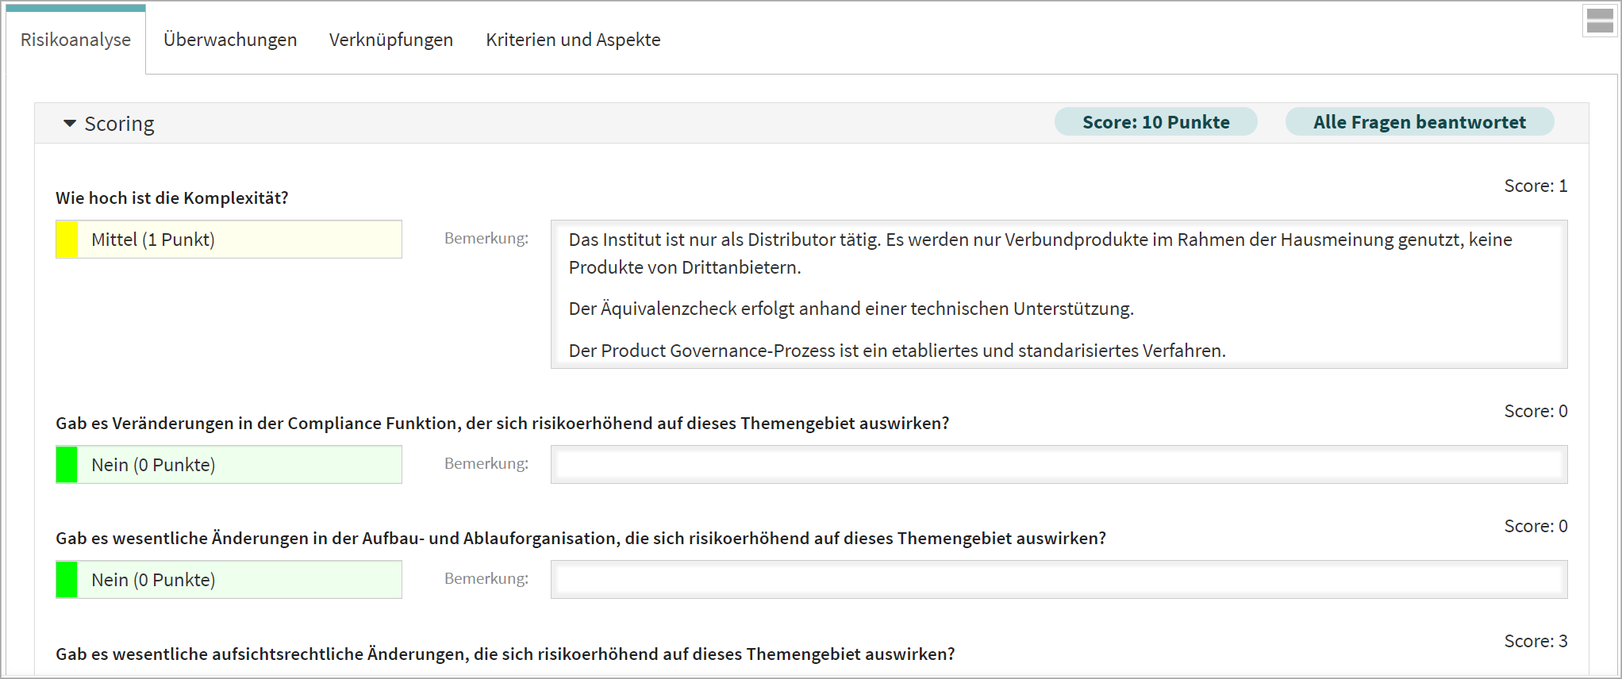Screen dimensions: 1622x679
Task: Open the Aufbau- und Ablauforganisation answer dropdown
Action: [x=229, y=580]
